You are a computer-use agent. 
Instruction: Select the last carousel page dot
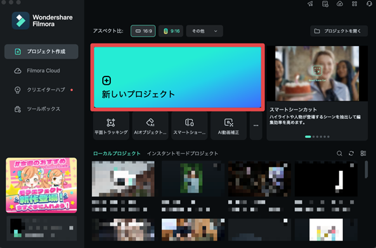pyautogui.click(x=328, y=137)
